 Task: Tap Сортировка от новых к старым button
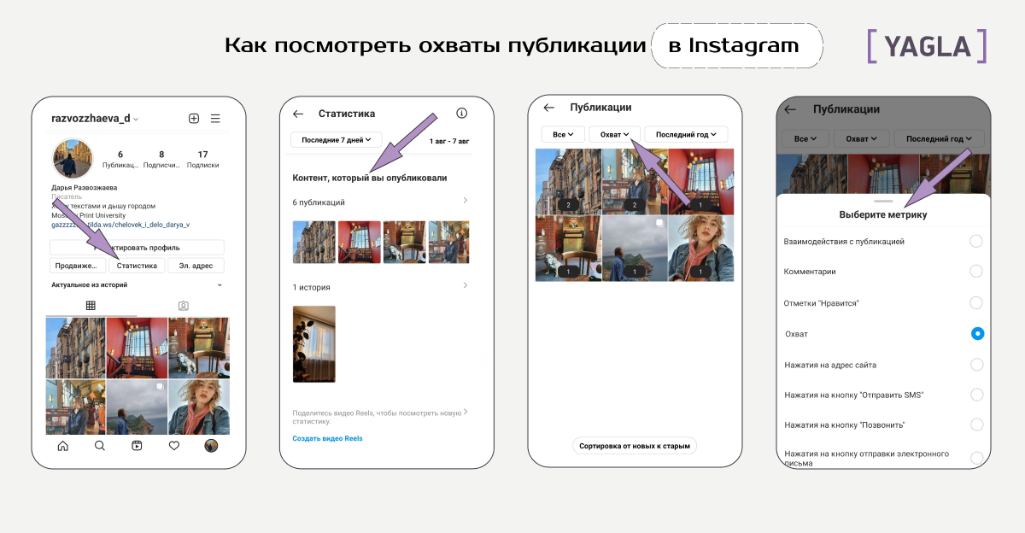[x=634, y=446]
